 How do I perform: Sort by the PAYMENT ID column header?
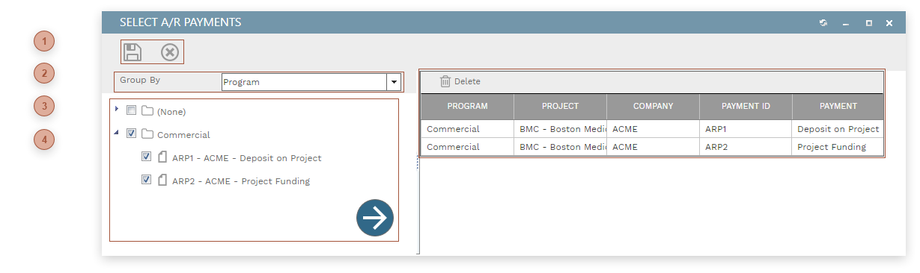click(x=746, y=107)
